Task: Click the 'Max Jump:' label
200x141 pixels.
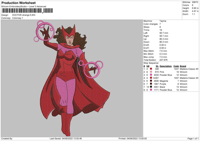Action: 149,57
